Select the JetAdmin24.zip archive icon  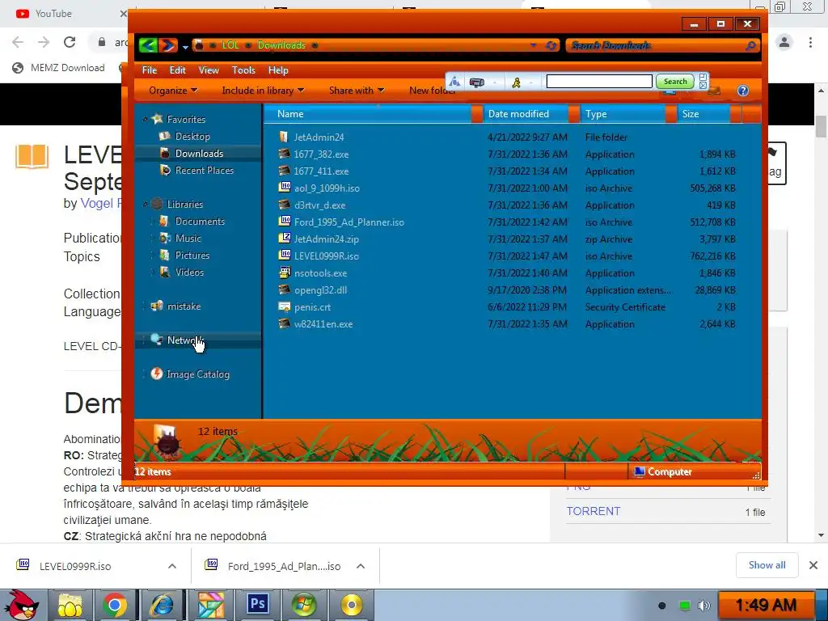click(x=284, y=239)
